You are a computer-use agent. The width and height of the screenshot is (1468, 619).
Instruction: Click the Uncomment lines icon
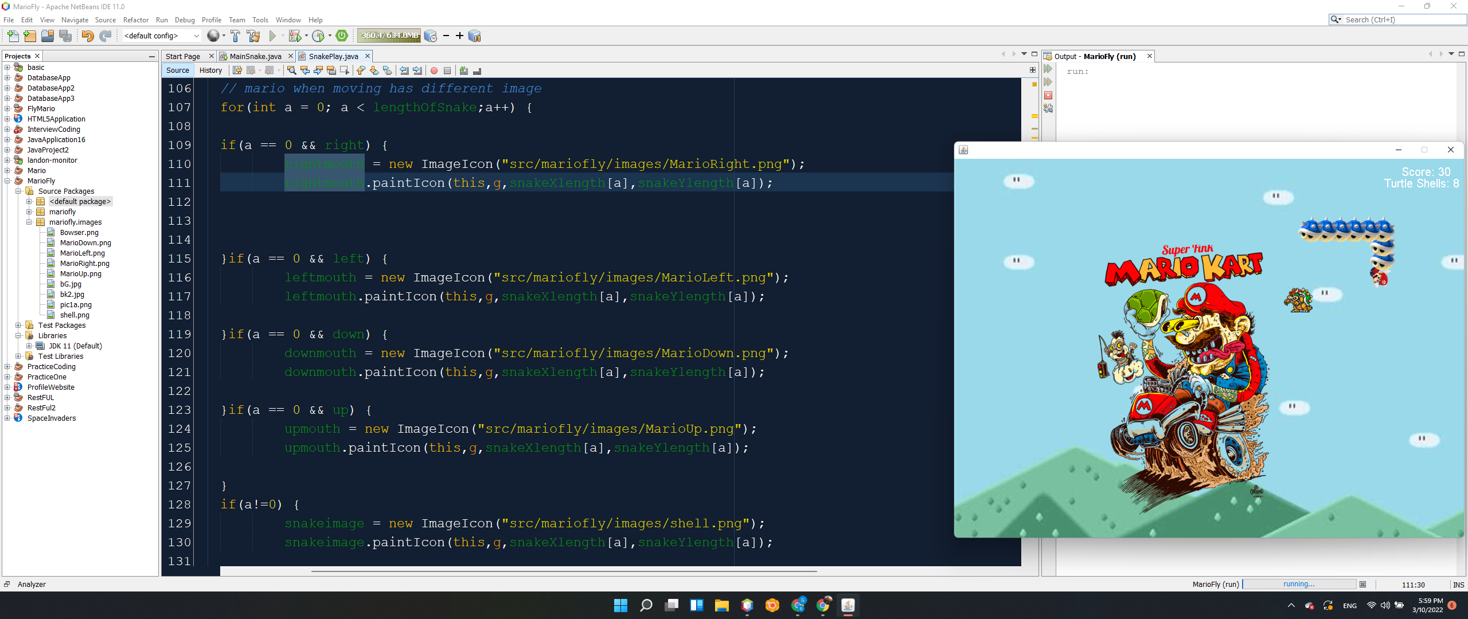pos(477,70)
